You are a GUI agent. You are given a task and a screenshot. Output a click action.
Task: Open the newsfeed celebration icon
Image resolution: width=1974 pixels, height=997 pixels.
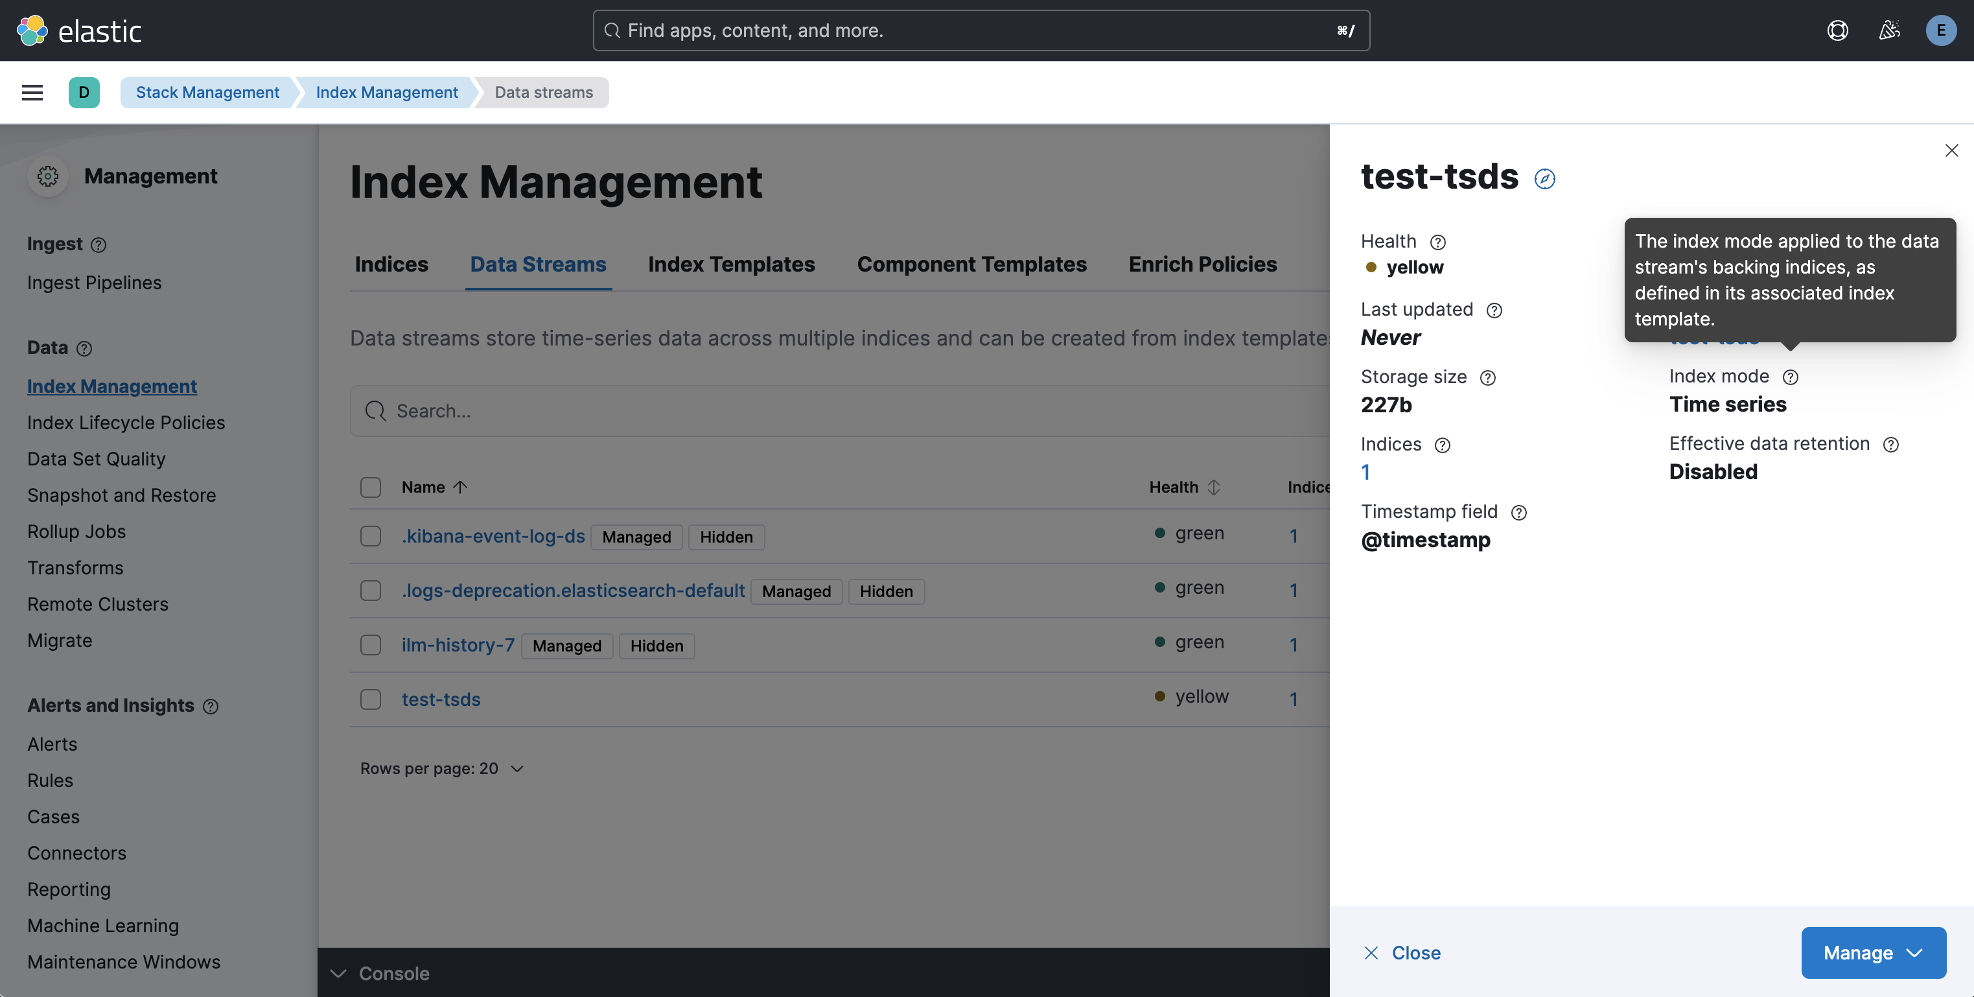tap(1889, 30)
